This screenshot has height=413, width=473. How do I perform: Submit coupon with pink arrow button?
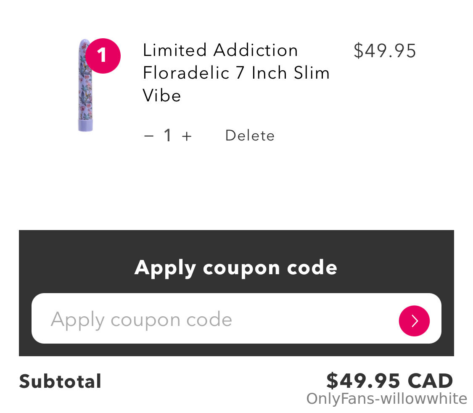coord(414,321)
